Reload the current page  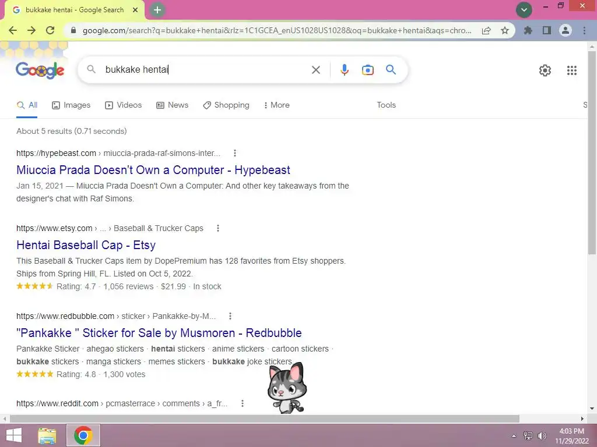tap(50, 30)
